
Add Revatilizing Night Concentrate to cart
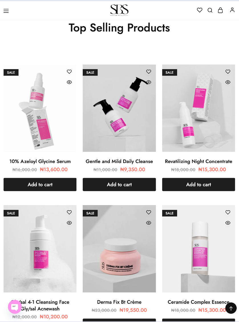199,184
